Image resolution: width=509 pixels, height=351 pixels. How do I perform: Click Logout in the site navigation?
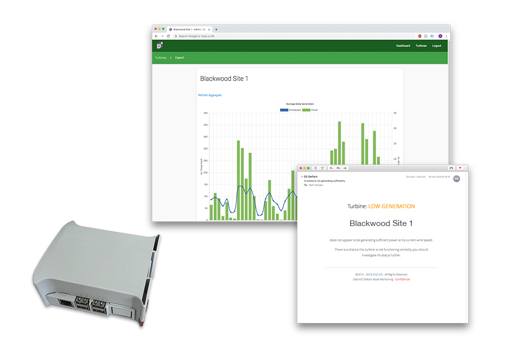click(437, 46)
